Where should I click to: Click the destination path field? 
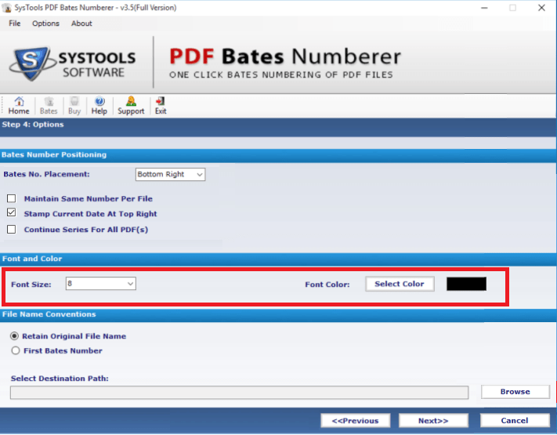pyautogui.click(x=240, y=393)
